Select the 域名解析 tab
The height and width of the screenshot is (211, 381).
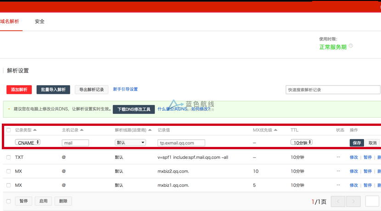click(x=10, y=22)
